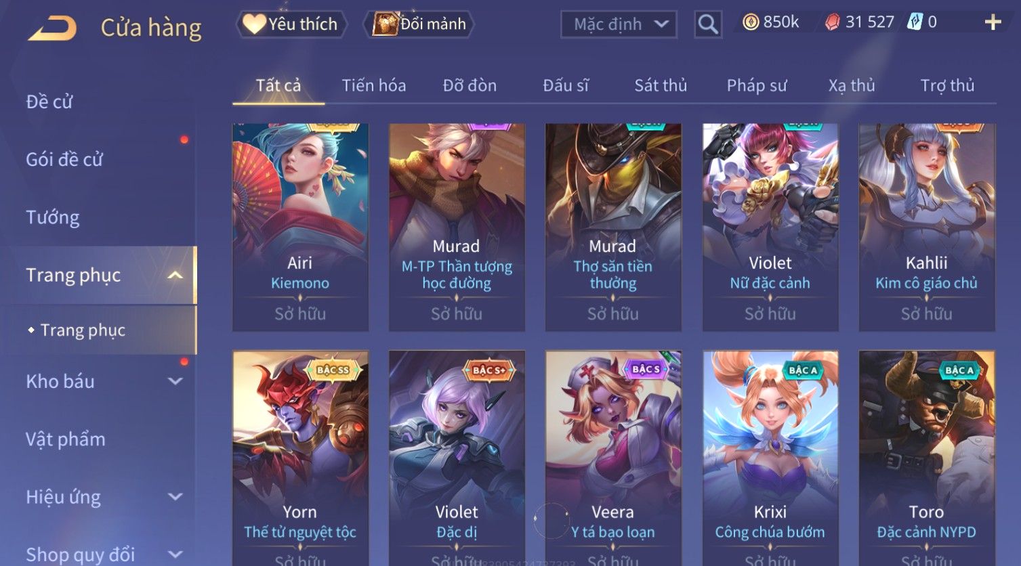
Task: Open Đổi mảnh chest exchange
Action: pyautogui.click(x=419, y=24)
